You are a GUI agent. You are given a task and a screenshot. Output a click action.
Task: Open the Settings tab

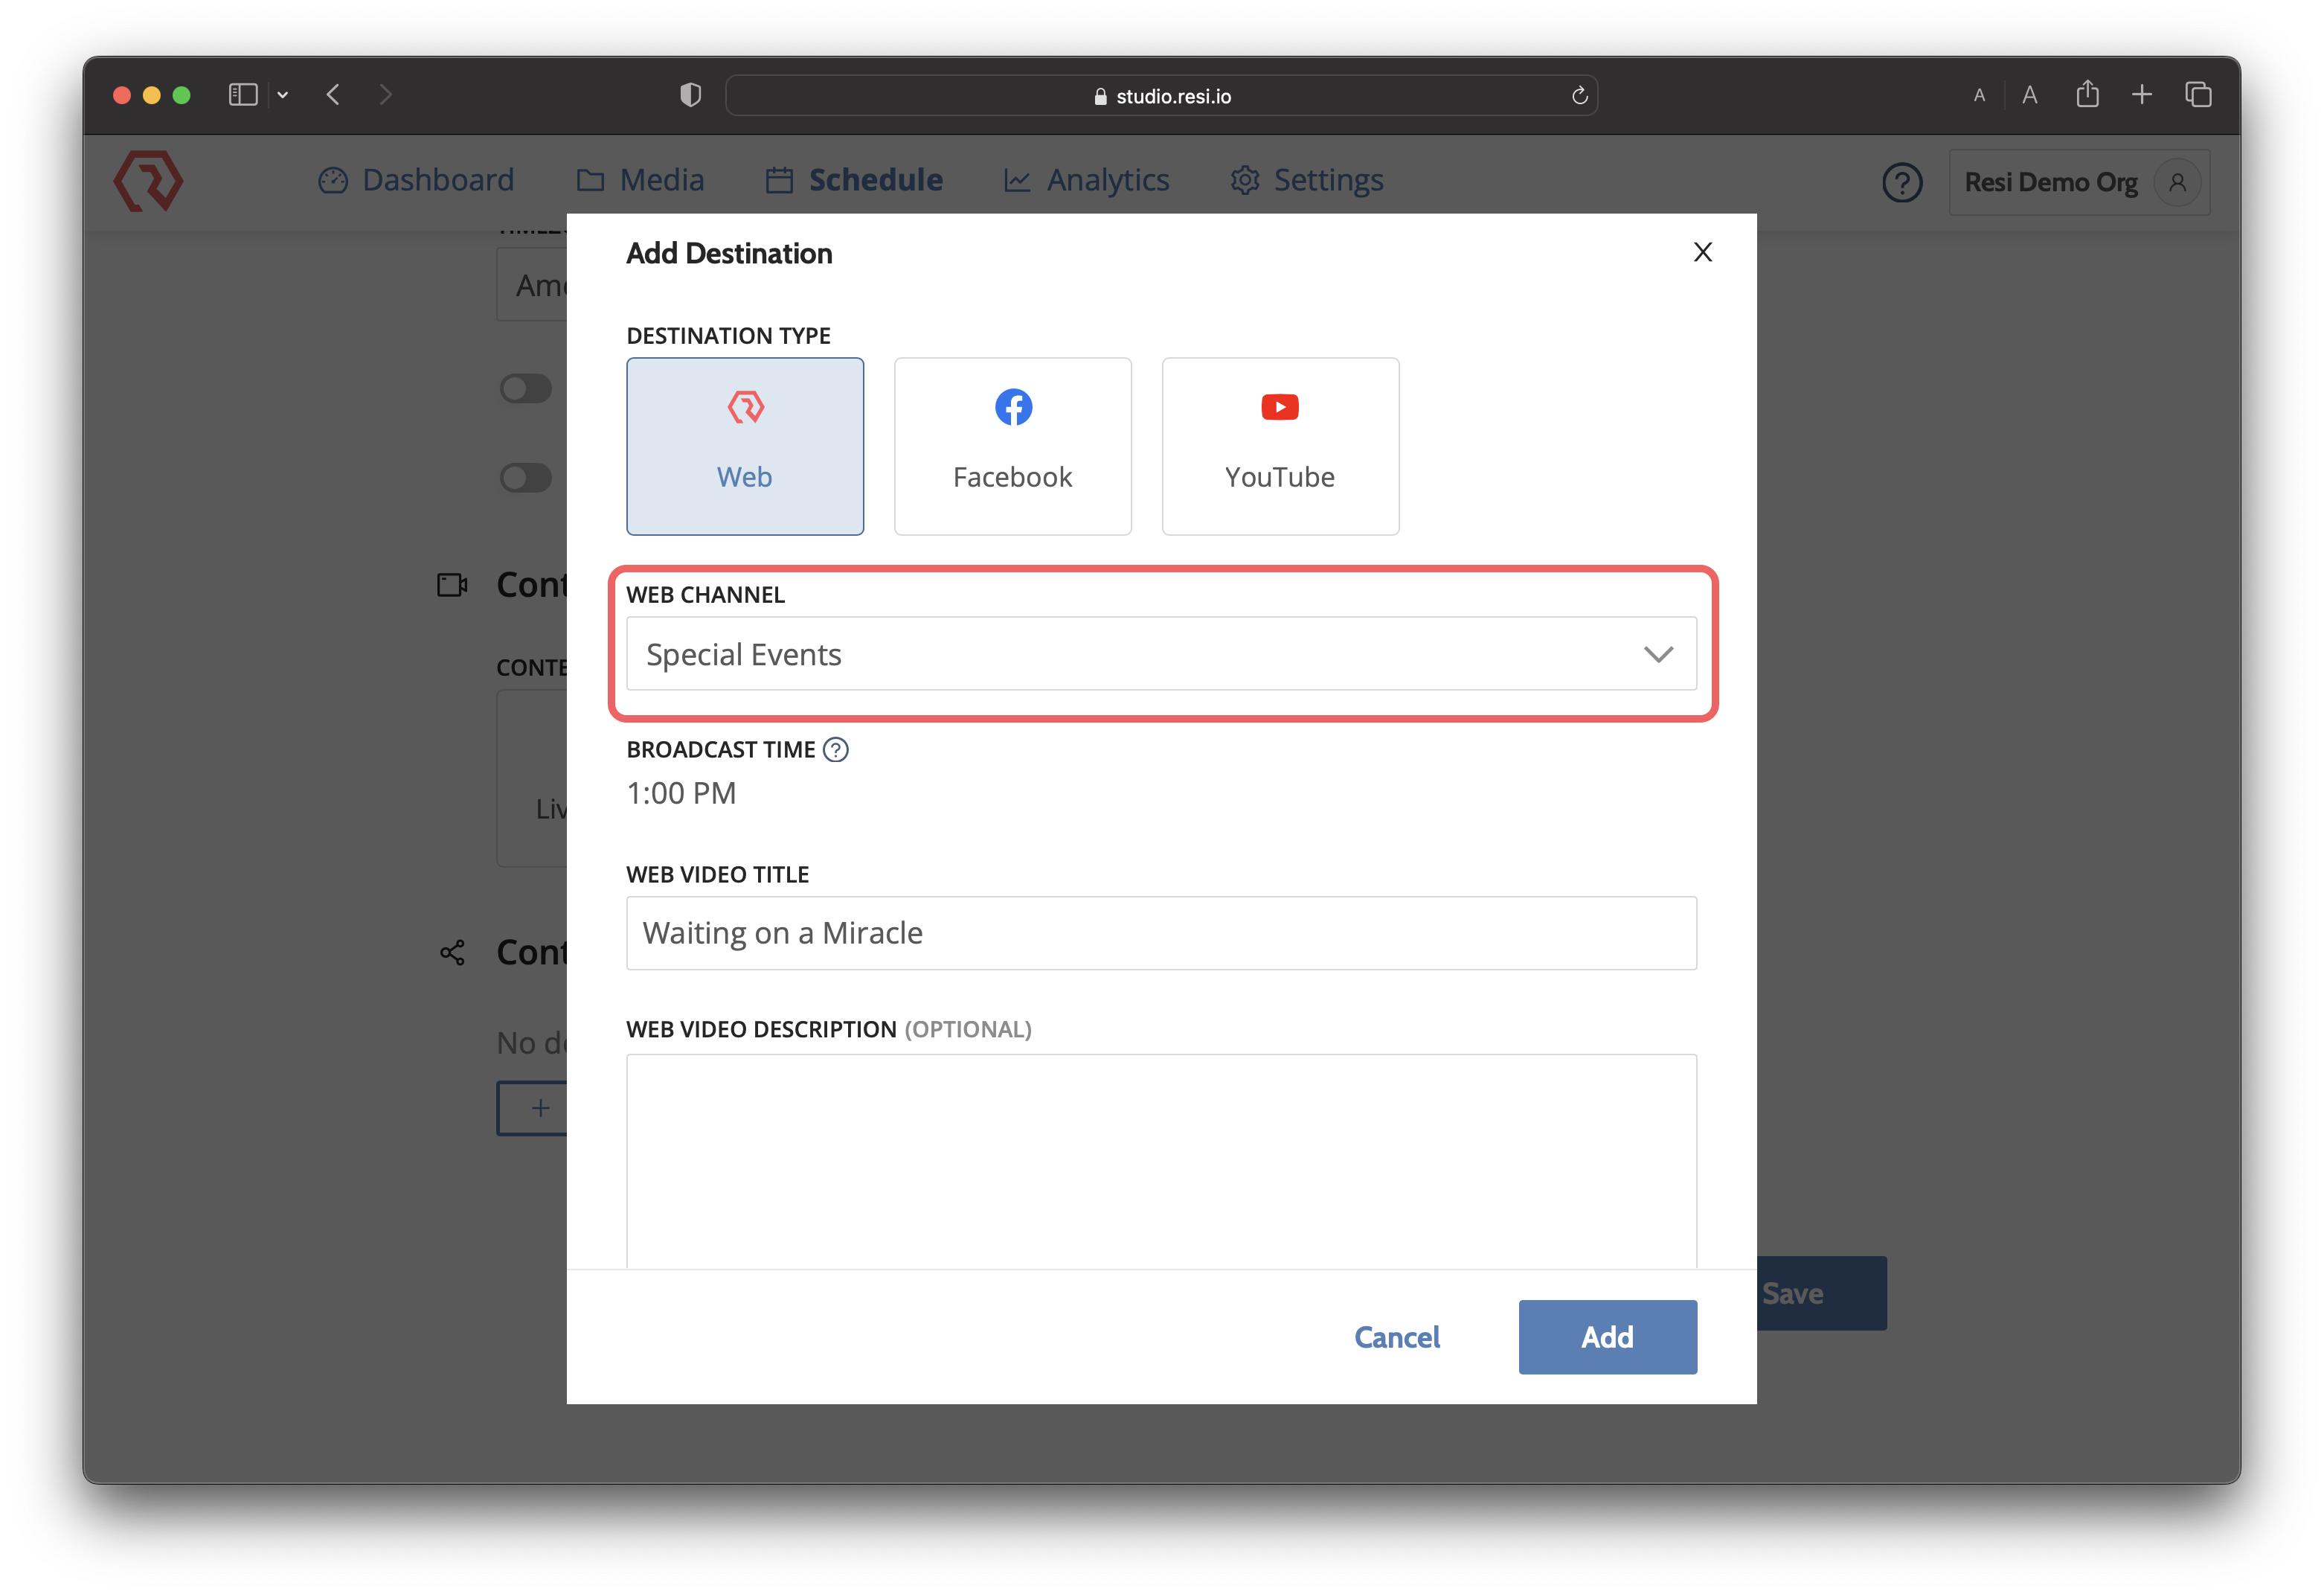[1306, 180]
